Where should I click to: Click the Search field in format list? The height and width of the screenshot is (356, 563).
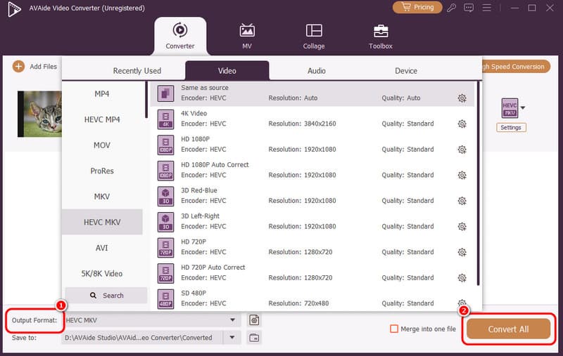pos(106,296)
